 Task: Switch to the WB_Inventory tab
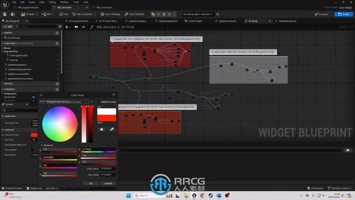pos(104,7)
